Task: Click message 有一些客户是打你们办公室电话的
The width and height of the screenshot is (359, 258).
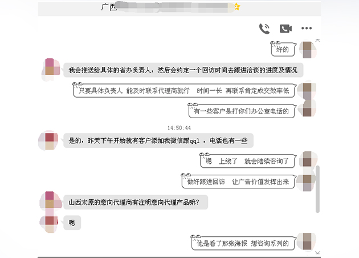Action: click(x=242, y=111)
